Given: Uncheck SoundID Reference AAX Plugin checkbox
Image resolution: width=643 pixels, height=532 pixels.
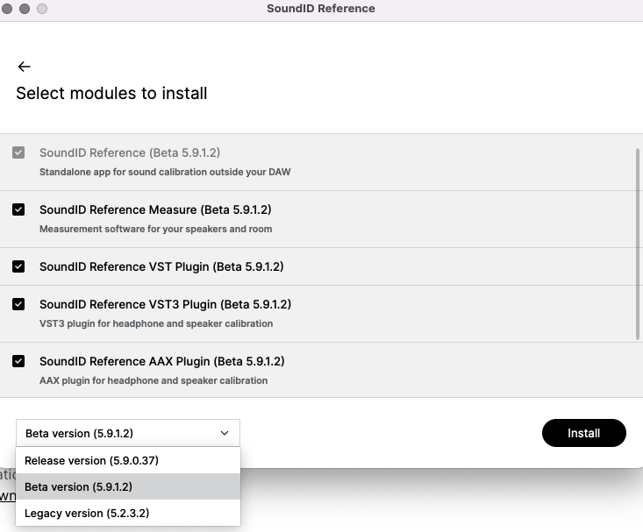Looking at the screenshot, I should 18,361.
